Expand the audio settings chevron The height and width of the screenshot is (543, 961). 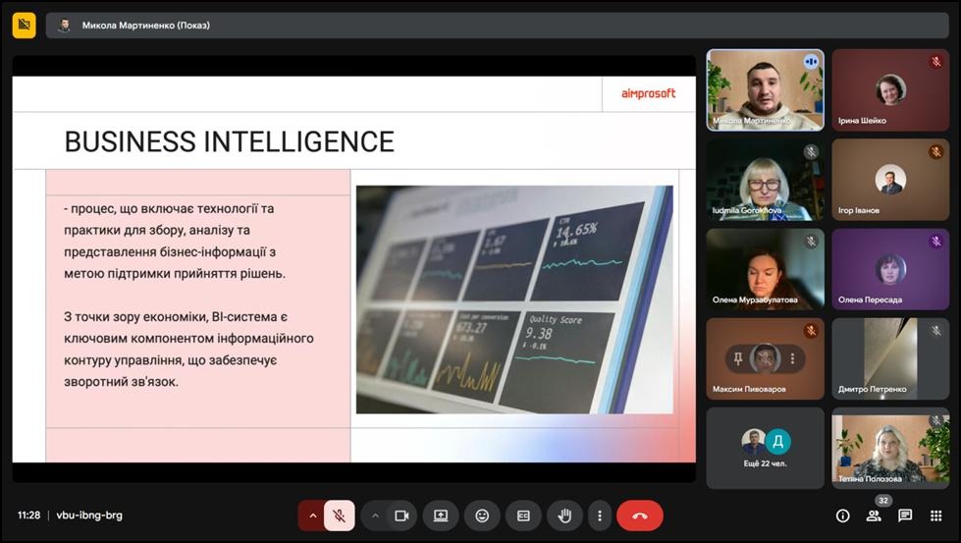313,516
